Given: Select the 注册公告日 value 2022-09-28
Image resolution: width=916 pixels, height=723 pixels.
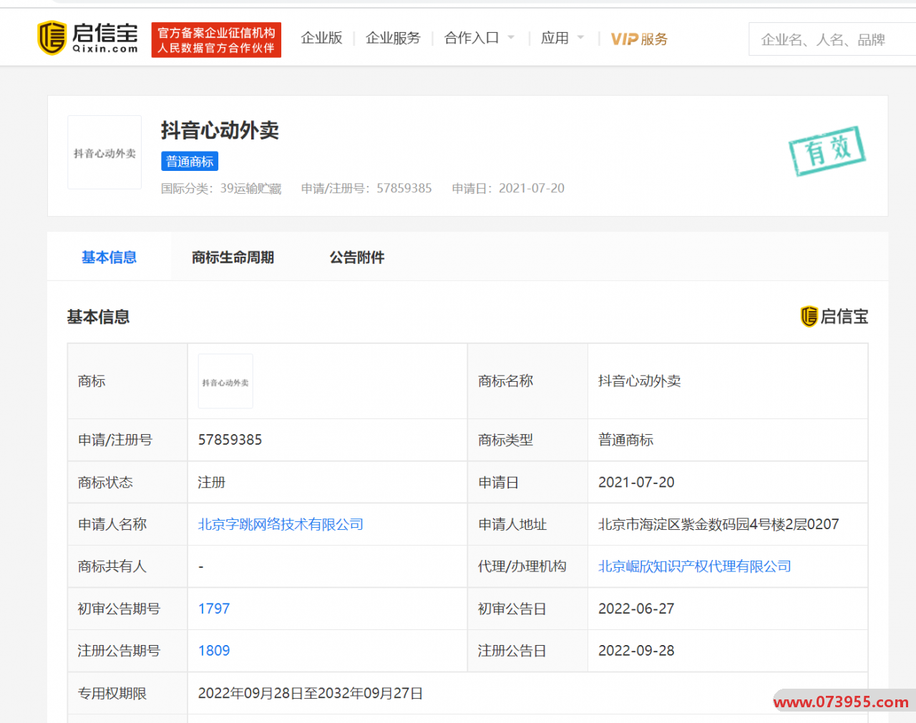Looking at the screenshot, I should point(636,651).
